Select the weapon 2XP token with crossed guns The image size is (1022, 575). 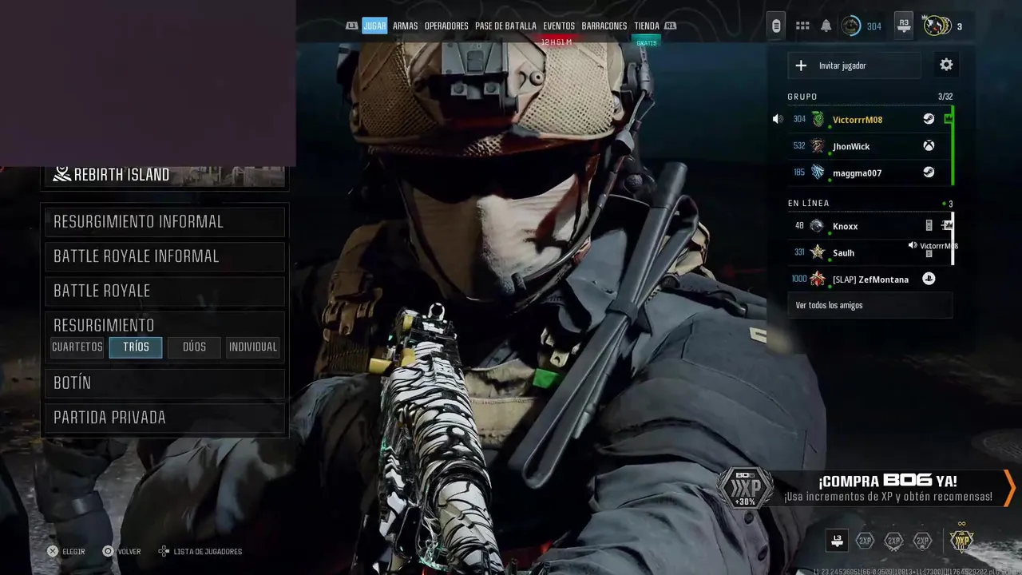[893, 541]
